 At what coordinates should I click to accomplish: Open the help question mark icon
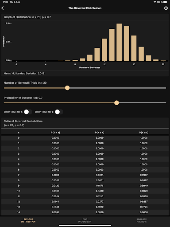(166, 8)
